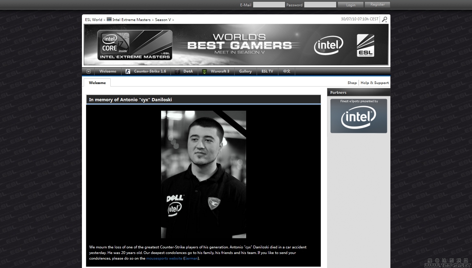Open the Counter-Strike 1.6 menu
Image resolution: width=472 pixels, height=268 pixels.
point(150,71)
